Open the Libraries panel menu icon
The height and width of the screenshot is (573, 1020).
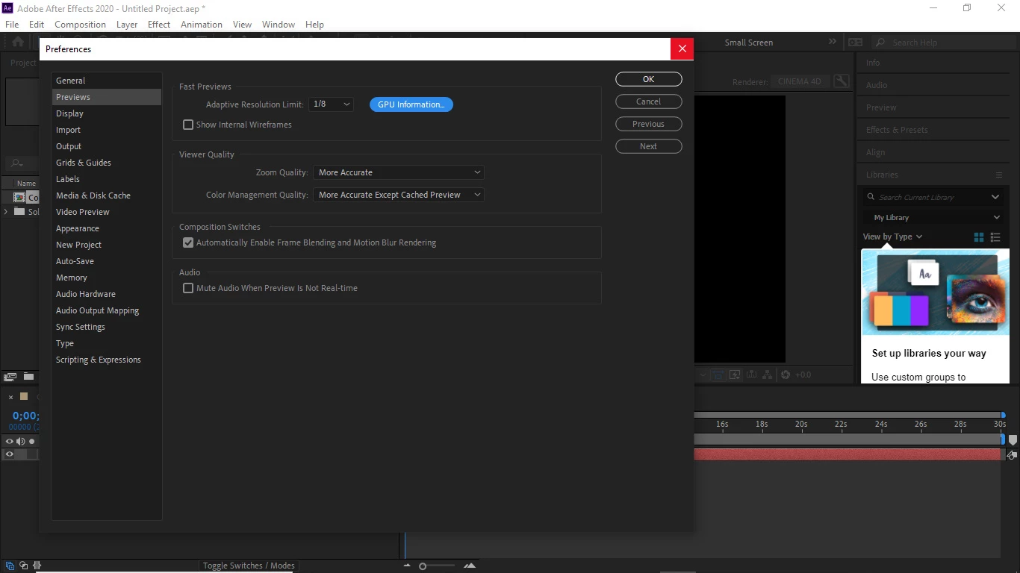(x=998, y=175)
